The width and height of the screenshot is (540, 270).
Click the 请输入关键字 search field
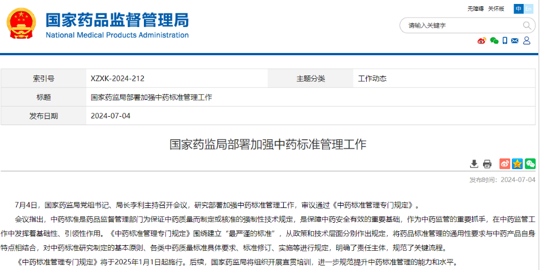(x=460, y=25)
